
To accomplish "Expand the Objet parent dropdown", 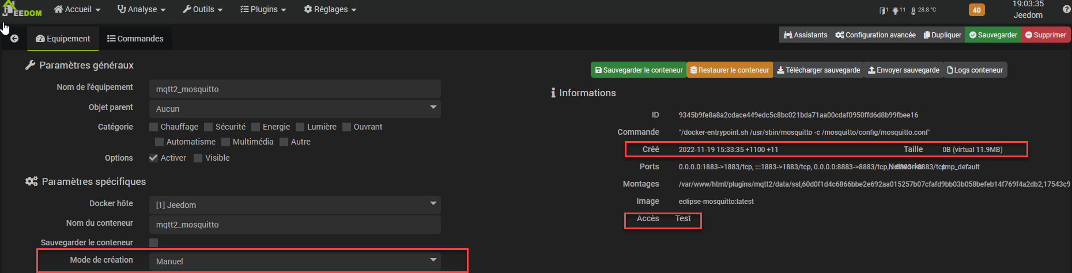I will click(x=295, y=108).
